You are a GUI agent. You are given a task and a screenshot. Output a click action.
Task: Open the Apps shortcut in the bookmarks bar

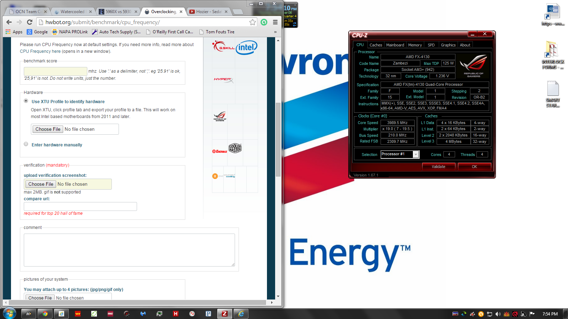[14, 32]
